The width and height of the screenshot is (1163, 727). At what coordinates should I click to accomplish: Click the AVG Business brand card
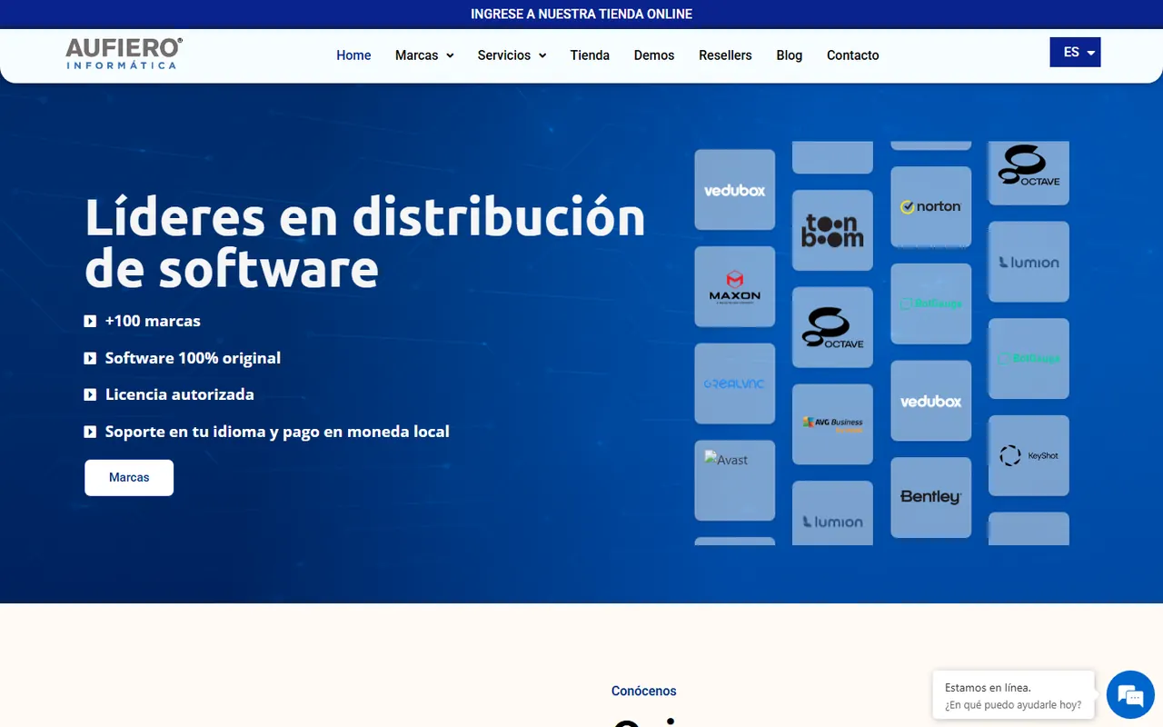(x=832, y=424)
